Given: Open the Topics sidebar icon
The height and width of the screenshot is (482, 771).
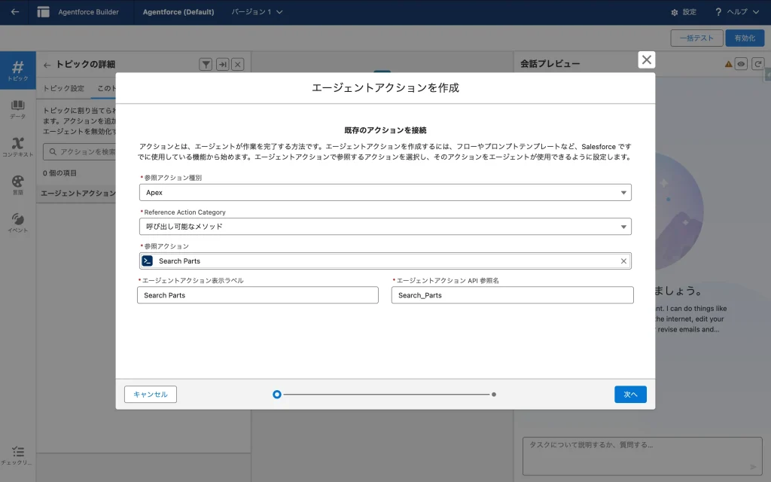Looking at the screenshot, I should 18,71.
